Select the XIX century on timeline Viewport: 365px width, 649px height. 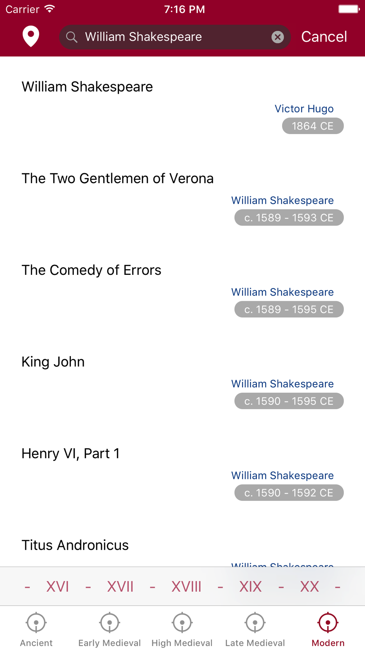click(x=250, y=587)
